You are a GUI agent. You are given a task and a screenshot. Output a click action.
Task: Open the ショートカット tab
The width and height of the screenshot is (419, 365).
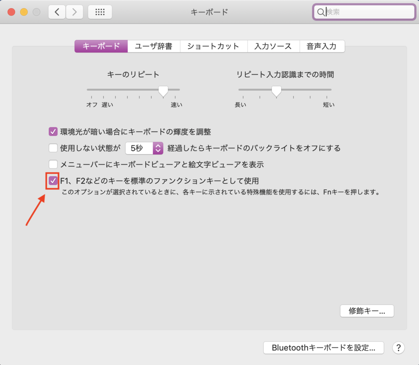point(213,46)
